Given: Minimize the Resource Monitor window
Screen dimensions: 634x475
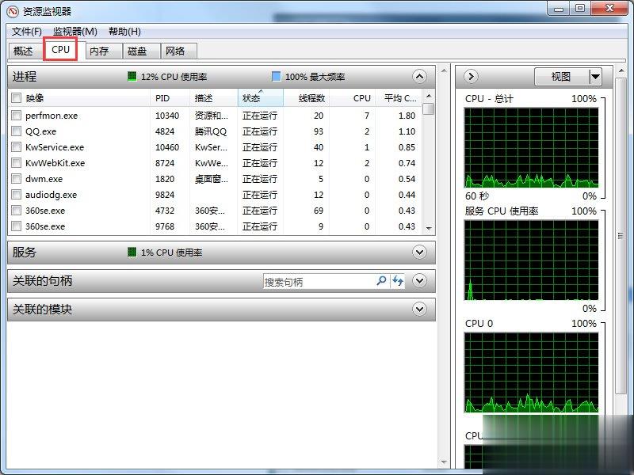Looking at the screenshot, I should click(x=559, y=8).
